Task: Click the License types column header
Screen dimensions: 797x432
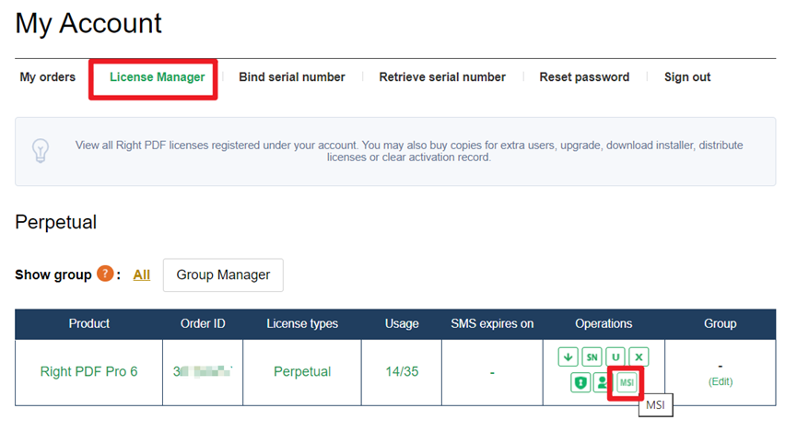Action: pos(302,323)
